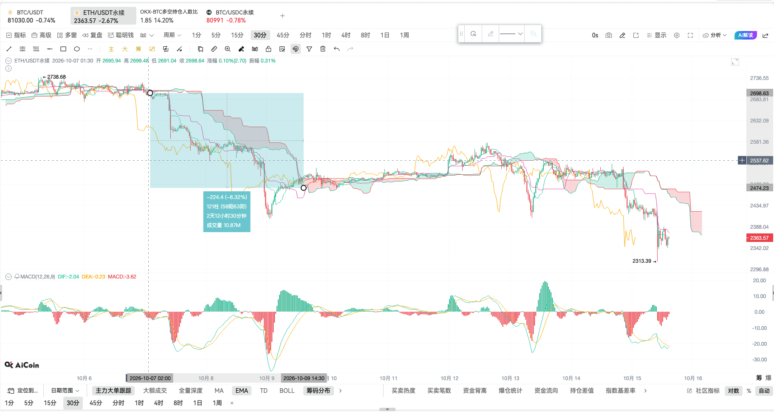Open fill color bucket in floating toolbar
This screenshot has width=774, height=412.
[x=533, y=34]
